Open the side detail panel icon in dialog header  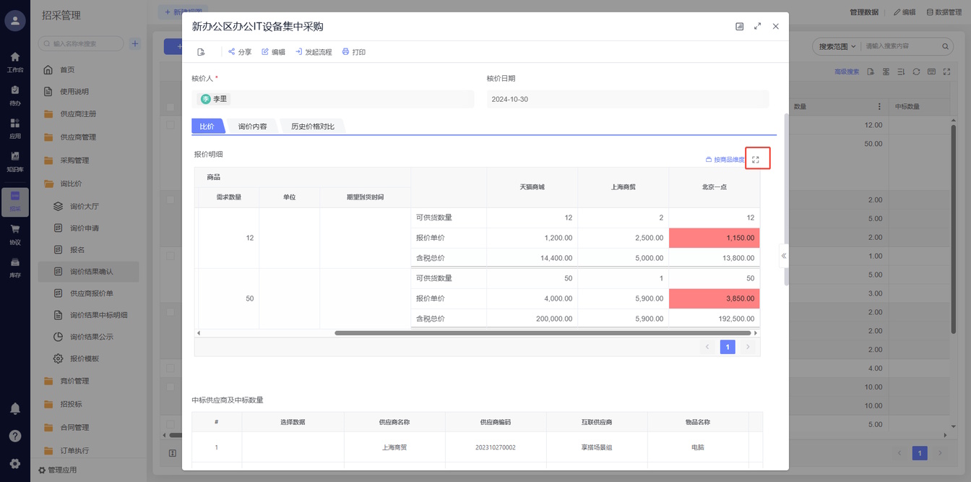pos(739,27)
